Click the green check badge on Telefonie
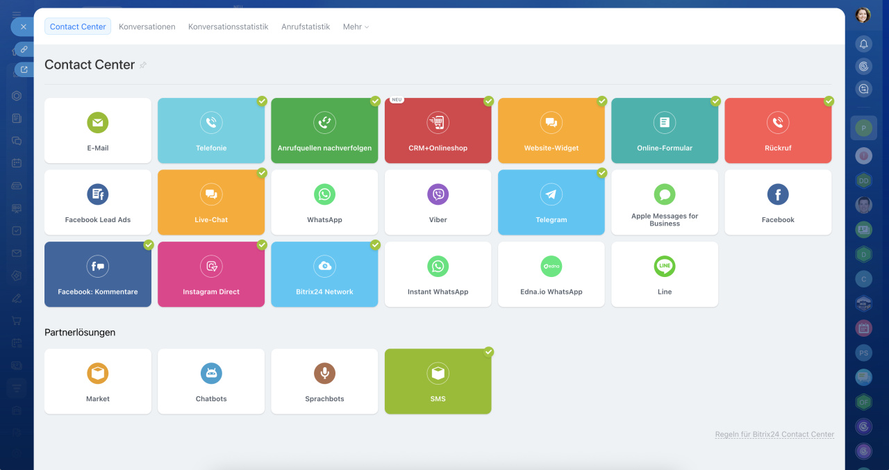 point(262,101)
